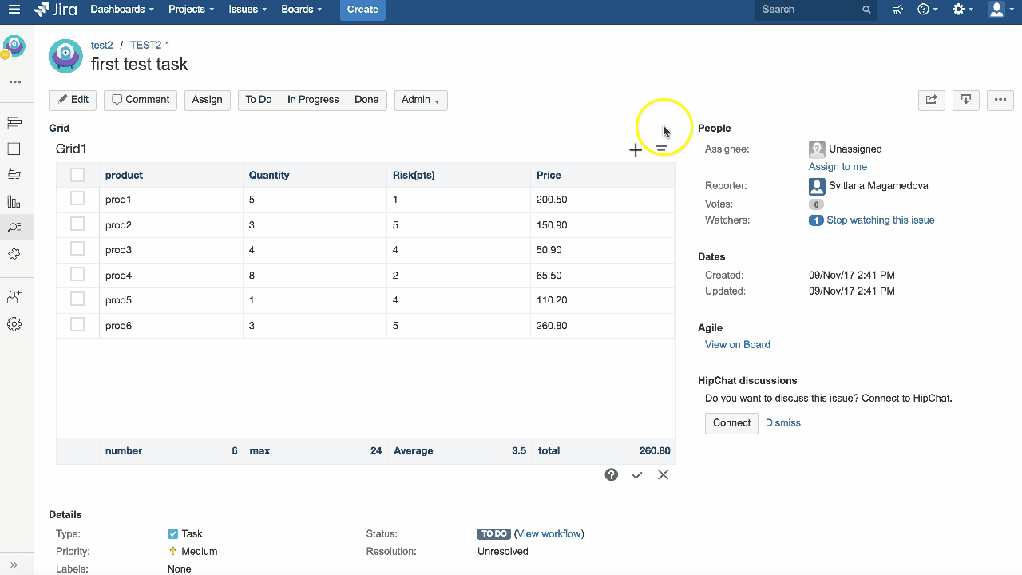Open the reports chart icon in sidebar
Image resolution: width=1022 pixels, height=575 pixels.
pos(14,201)
